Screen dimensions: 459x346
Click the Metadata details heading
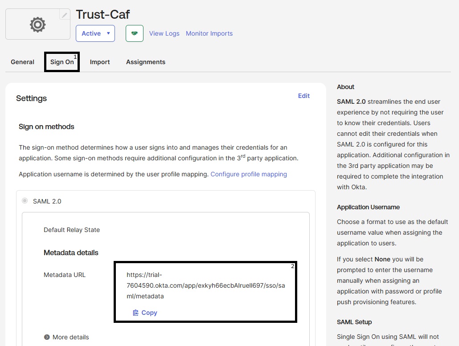pos(71,252)
